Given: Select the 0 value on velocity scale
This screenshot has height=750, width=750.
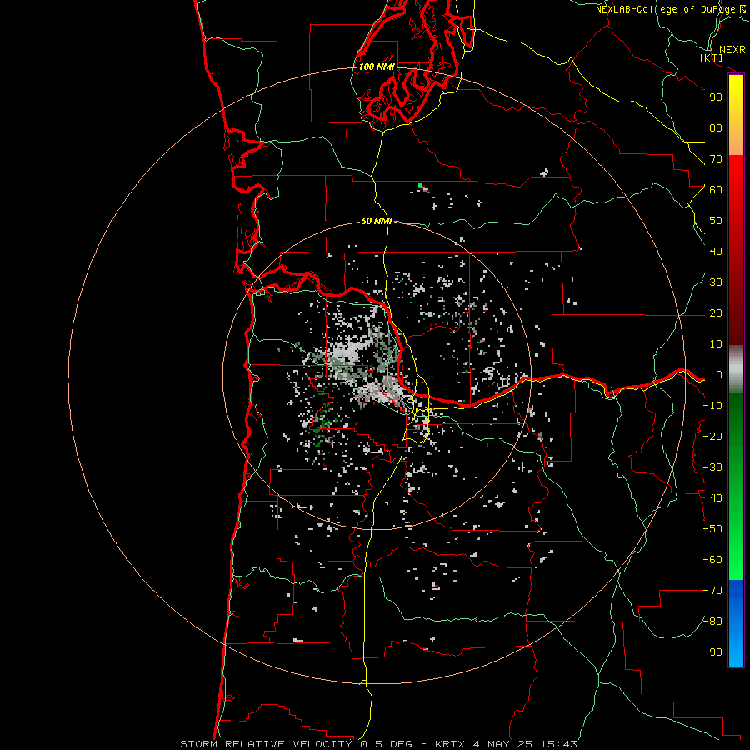Looking at the screenshot, I should pyautogui.click(x=719, y=375).
